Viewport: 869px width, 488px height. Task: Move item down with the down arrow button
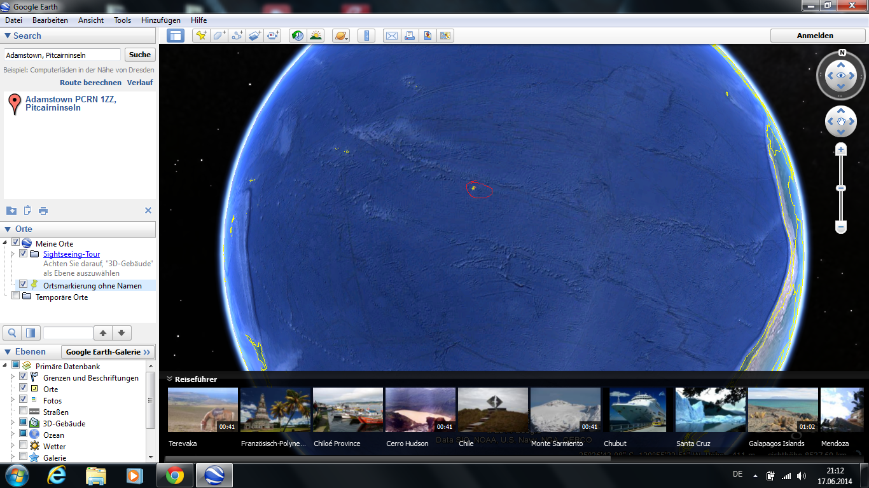tap(122, 332)
